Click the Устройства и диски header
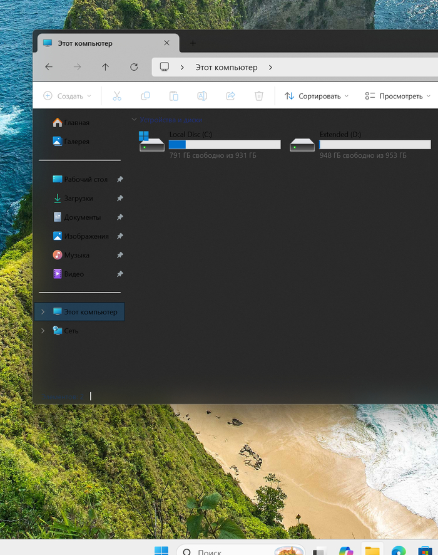The height and width of the screenshot is (555, 438). 171,120
